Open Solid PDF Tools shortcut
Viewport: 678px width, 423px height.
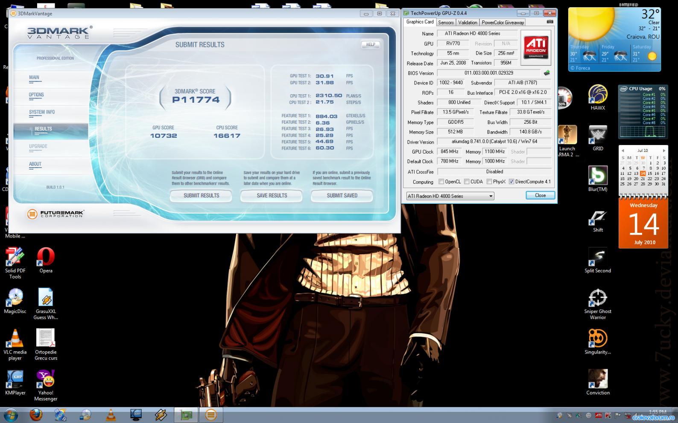click(x=15, y=264)
